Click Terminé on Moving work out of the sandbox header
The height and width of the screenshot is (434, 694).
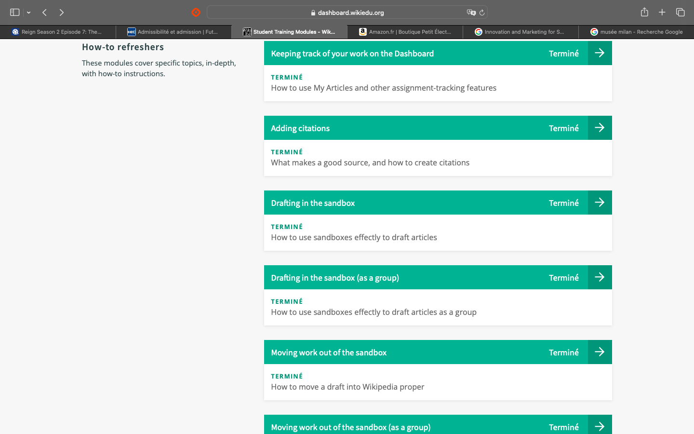563,353
